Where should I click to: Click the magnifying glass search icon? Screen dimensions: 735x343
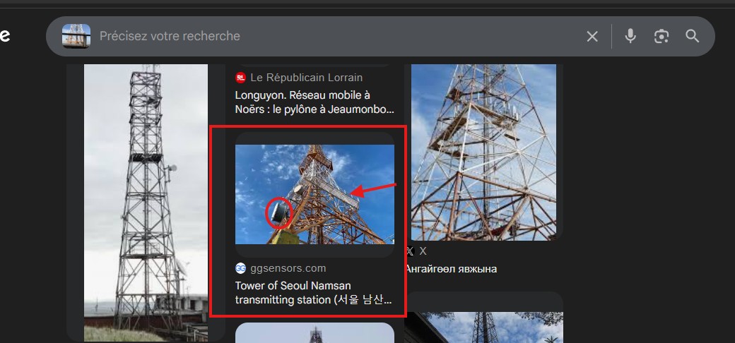pos(693,36)
